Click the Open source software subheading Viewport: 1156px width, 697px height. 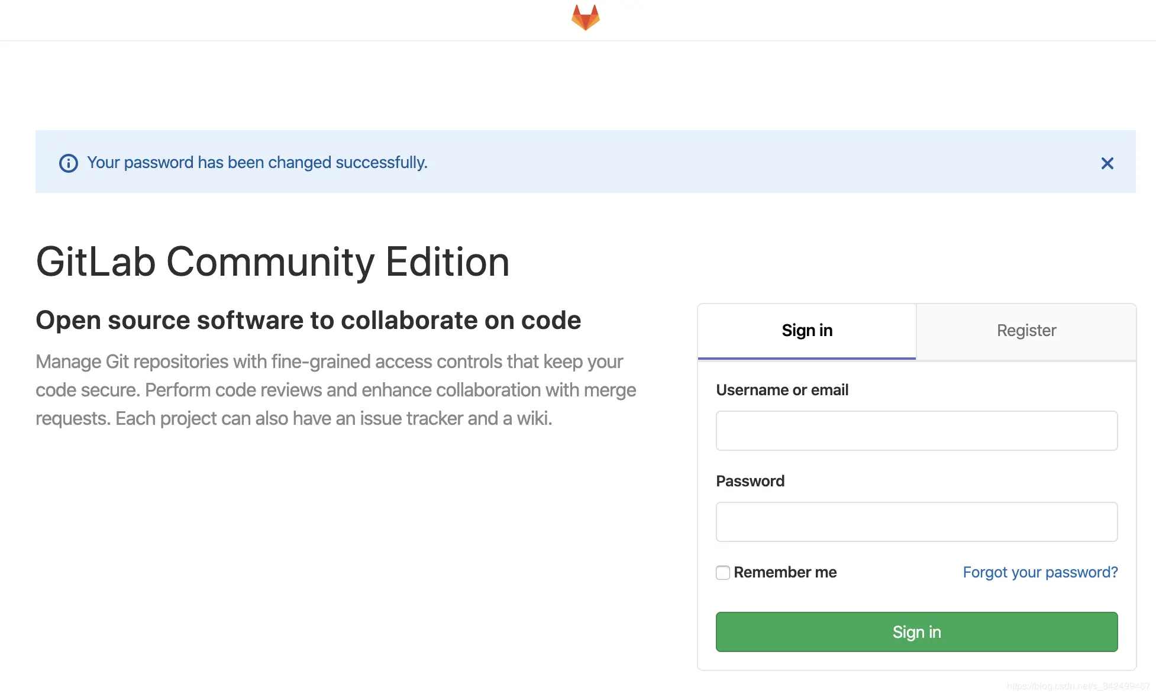(x=308, y=320)
